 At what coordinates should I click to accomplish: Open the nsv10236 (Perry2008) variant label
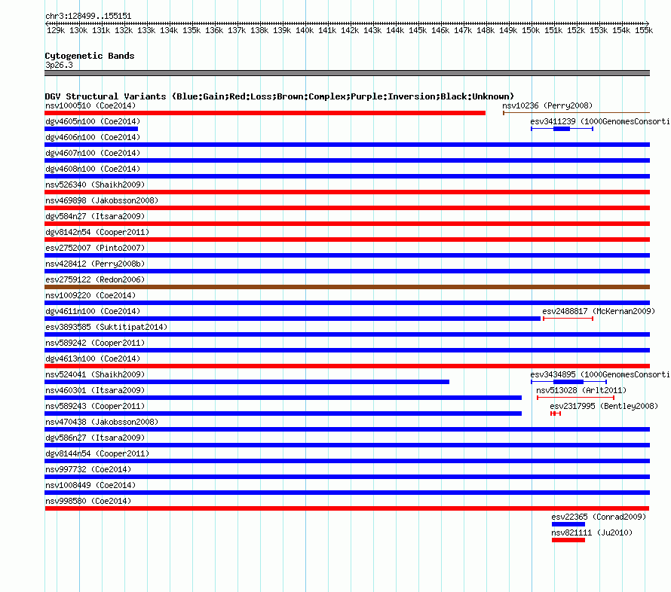point(547,105)
